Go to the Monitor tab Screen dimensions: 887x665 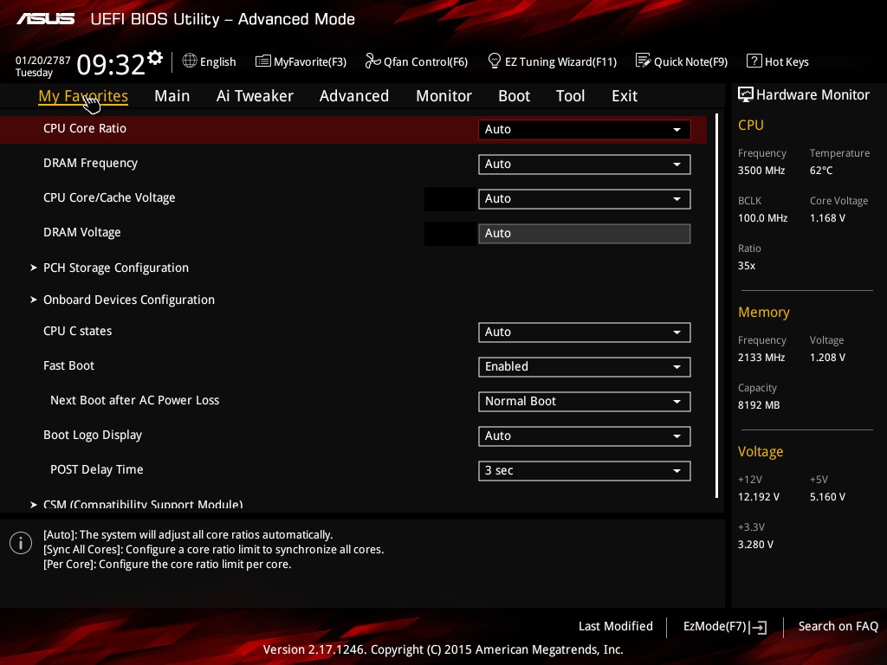point(443,96)
